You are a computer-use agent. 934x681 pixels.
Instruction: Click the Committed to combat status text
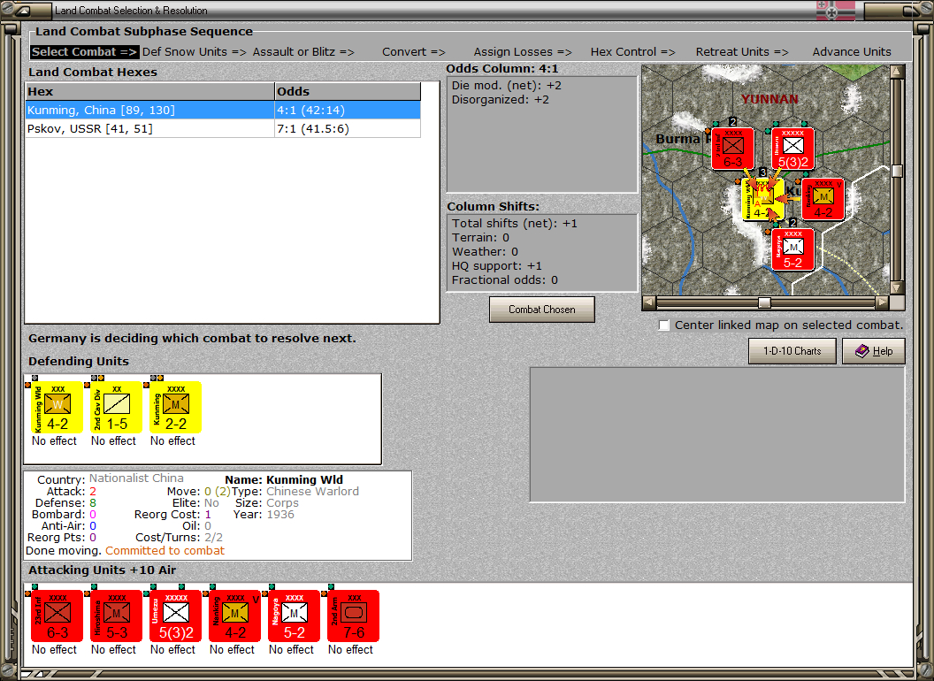(x=165, y=550)
